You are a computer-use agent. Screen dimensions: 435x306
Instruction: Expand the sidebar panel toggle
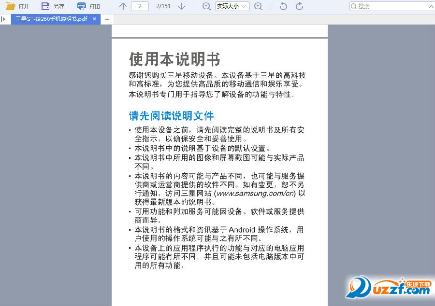point(3,19)
